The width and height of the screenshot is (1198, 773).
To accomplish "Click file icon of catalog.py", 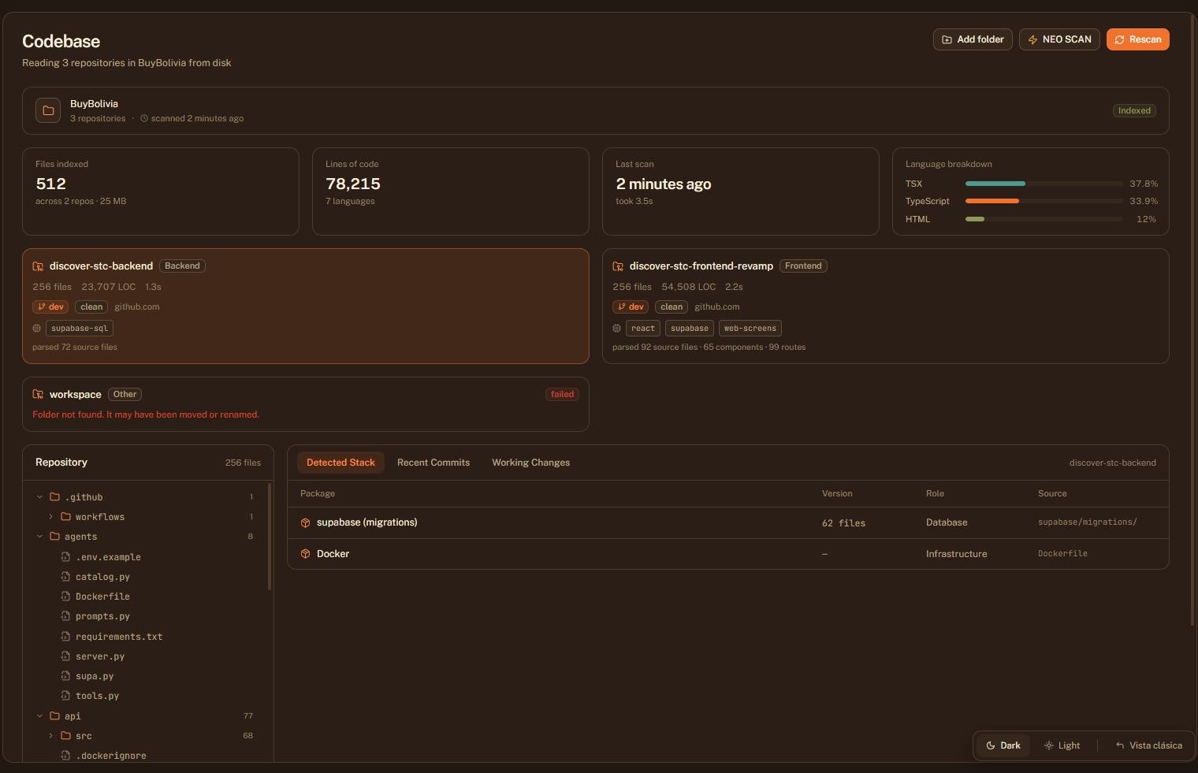I will point(65,577).
